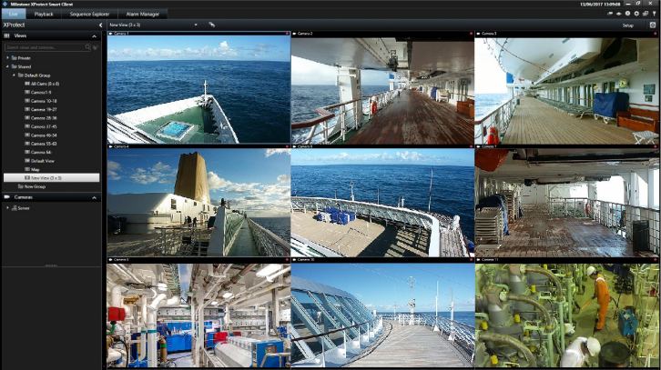The width and height of the screenshot is (661, 370).
Task: Expand the Server node under Cameras
Action: coord(8,207)
